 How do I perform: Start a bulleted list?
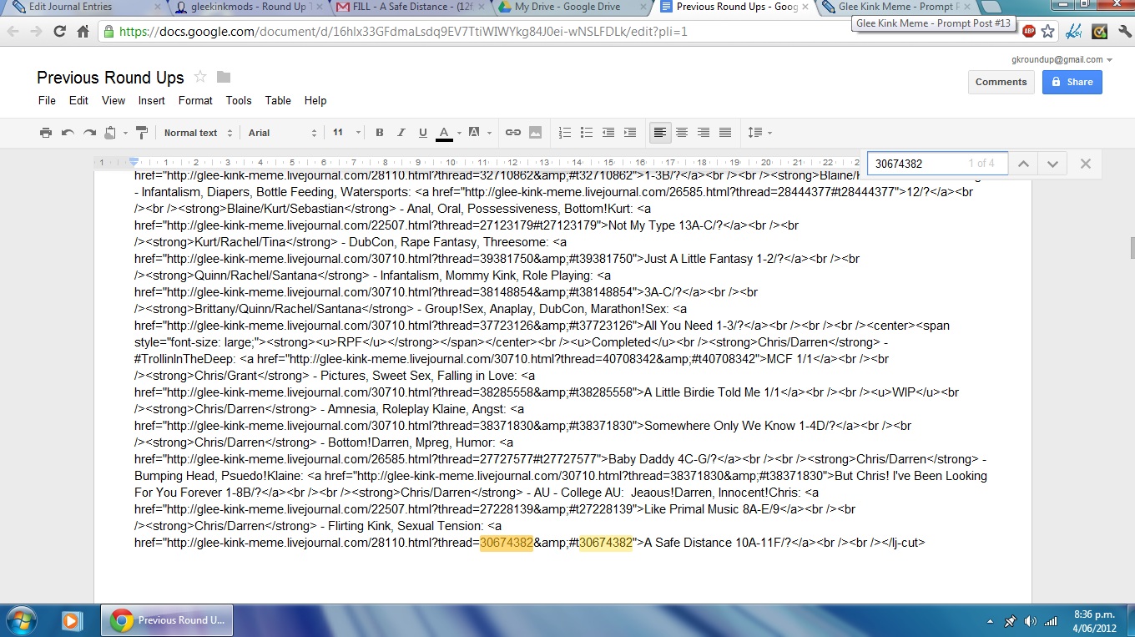pyautogui.click(x=587, y=133)
